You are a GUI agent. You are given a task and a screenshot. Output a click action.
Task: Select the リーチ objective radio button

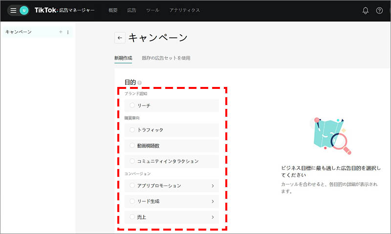coord(132,105)
